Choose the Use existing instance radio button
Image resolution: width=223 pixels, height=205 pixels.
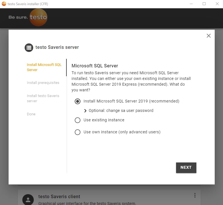(78, 120)
